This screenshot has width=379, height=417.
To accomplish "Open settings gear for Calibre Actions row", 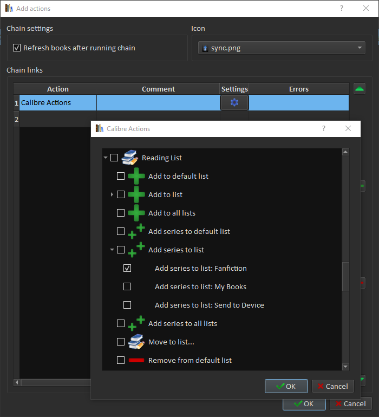I will point(234,102).
